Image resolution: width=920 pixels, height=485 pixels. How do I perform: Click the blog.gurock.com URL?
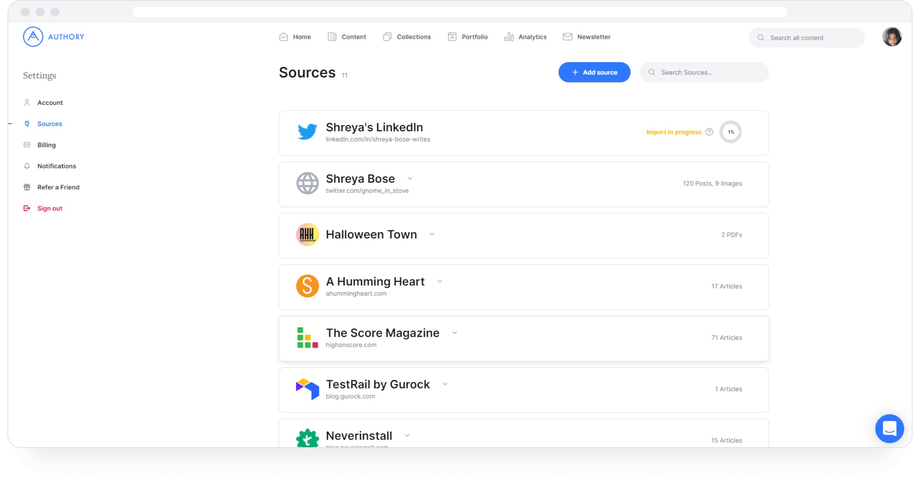[350, 396]
